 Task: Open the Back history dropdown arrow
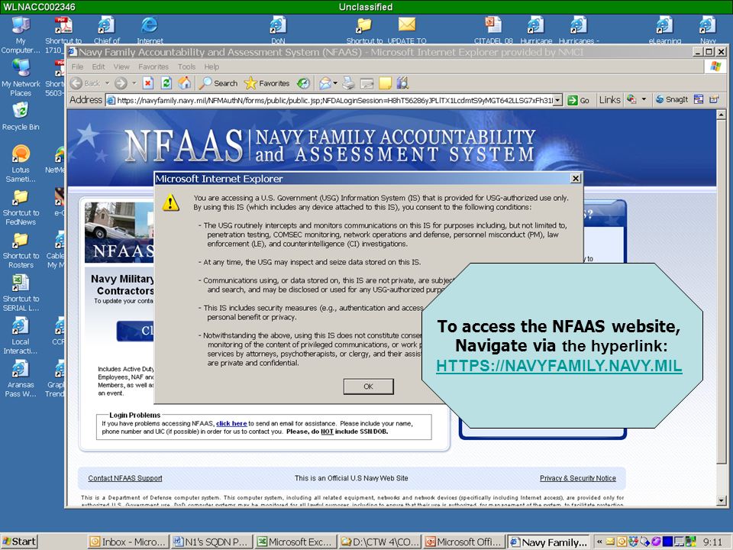pyautogui.click(x=107, y=83)
